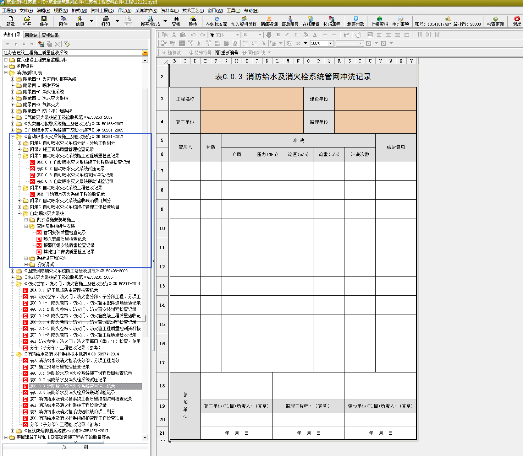Screen dimensions: 523x456
Task: Click the 上报资料 upload icon
Action: tap(379, 21)
